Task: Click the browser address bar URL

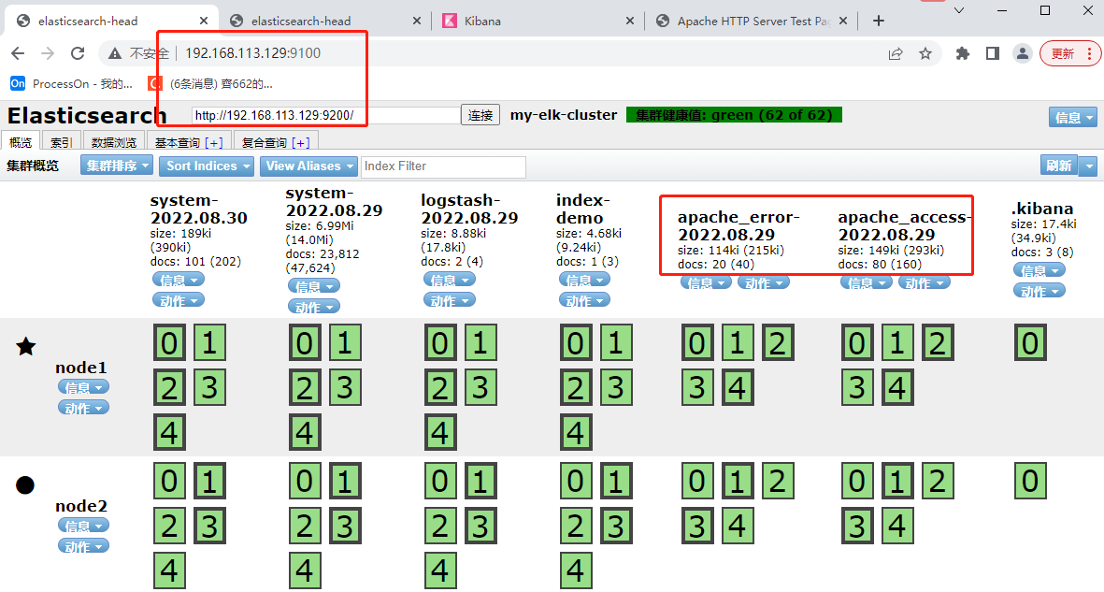Action: pyautogui.click(x=252, y=53)
